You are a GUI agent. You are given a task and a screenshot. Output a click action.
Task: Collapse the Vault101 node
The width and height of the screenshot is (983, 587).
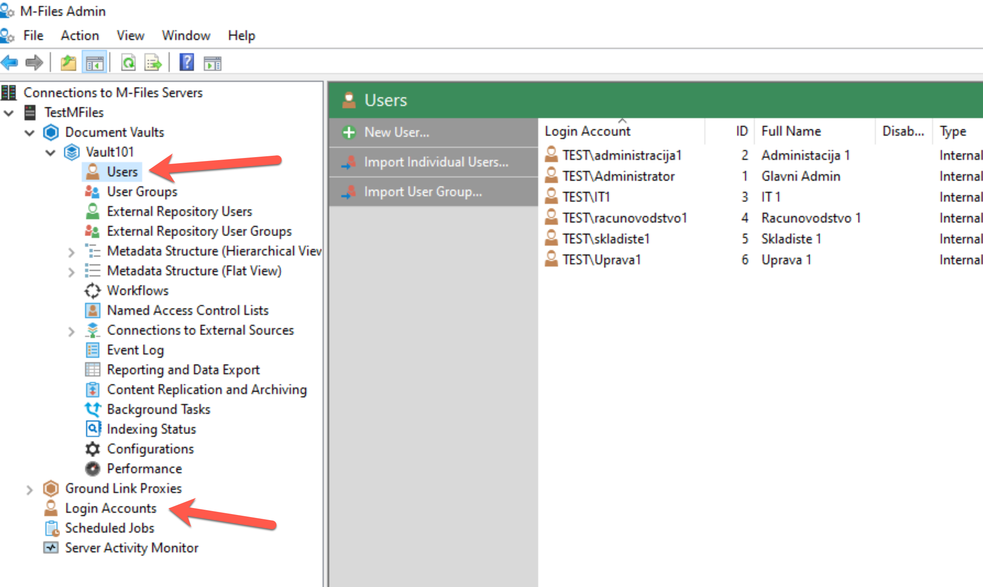coord(51,153)
